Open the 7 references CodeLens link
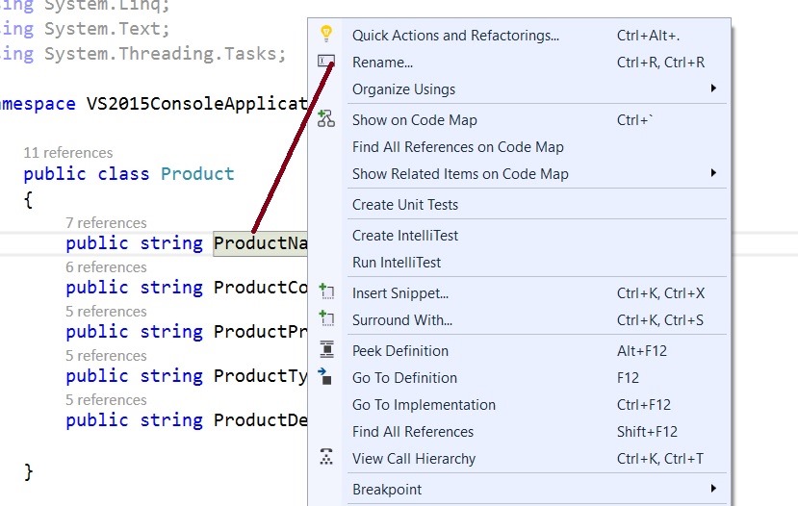 [x=106, y=222]
